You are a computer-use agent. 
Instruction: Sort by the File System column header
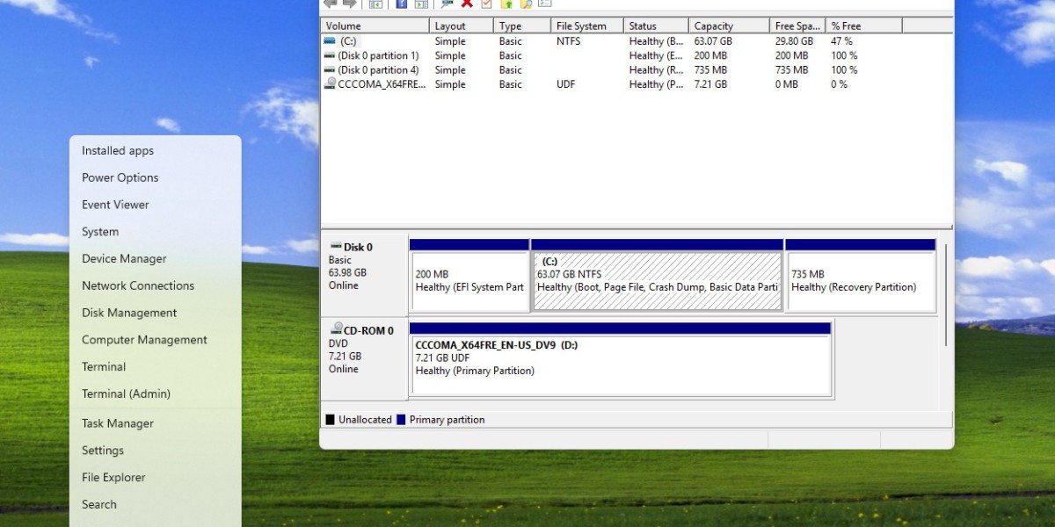(587, 26)
